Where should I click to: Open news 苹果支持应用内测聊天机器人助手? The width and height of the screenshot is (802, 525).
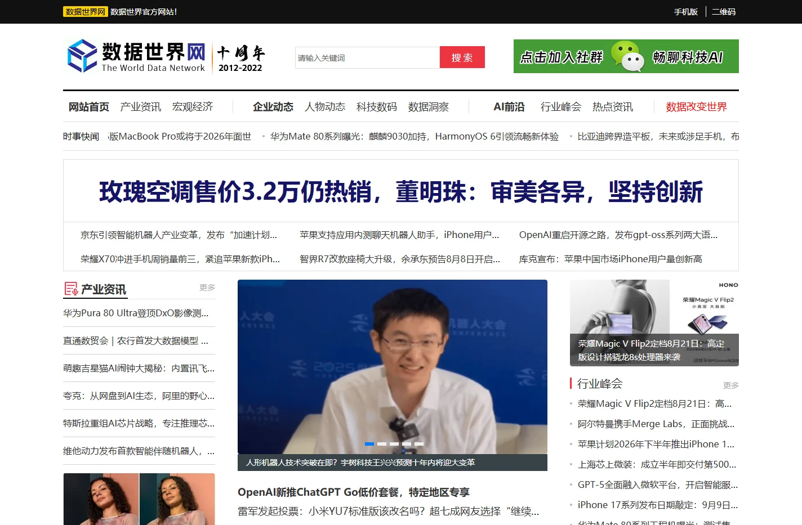(399, 235)
